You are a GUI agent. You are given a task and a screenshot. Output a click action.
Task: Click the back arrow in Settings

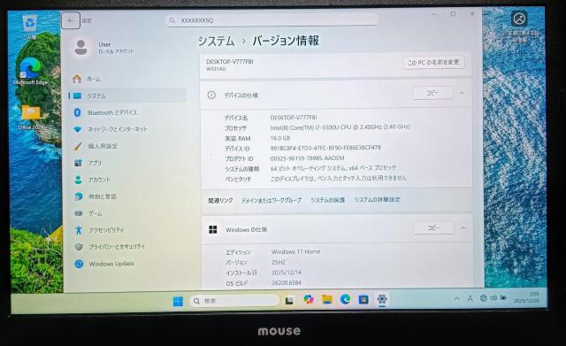[x=71, y=20]
